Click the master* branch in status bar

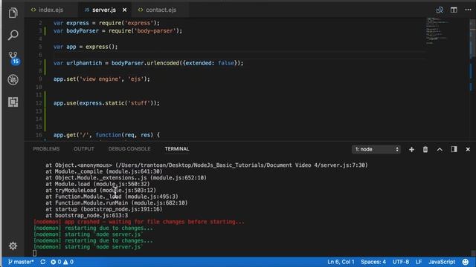tap(21, 262)
